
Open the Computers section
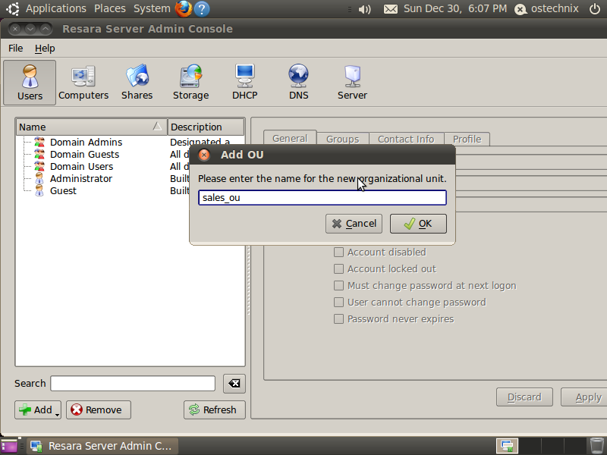(x=83, y=83)
